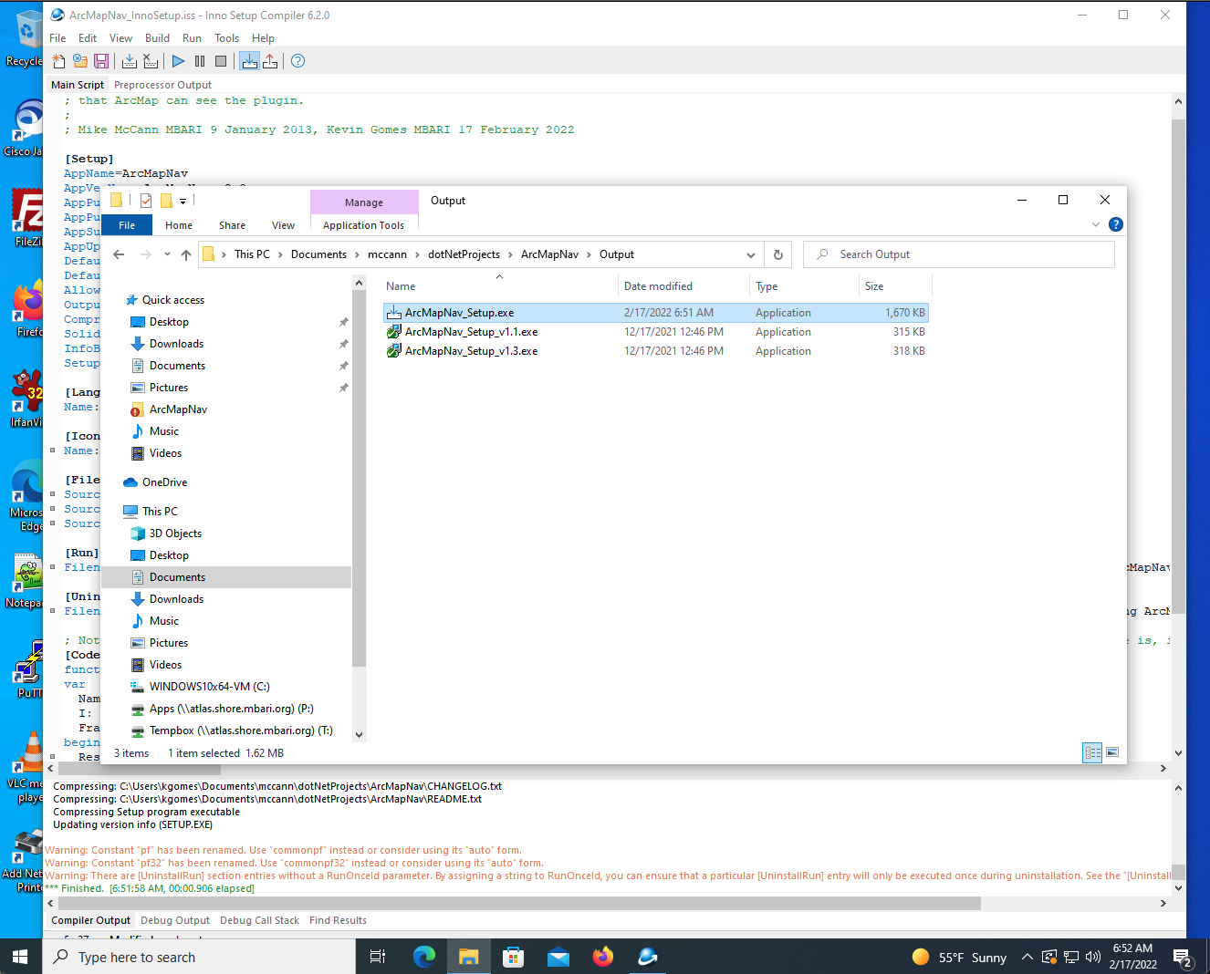Open Microsoft Edge from taskbar
Viewport: 1210px width, 974px height.
click(x=424, y=957)
